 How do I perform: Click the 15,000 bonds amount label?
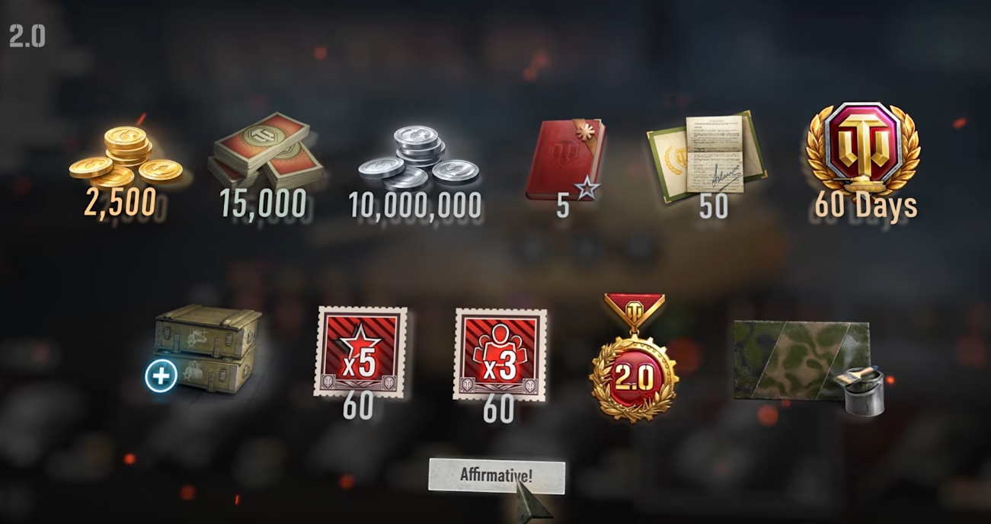(263, 204)
